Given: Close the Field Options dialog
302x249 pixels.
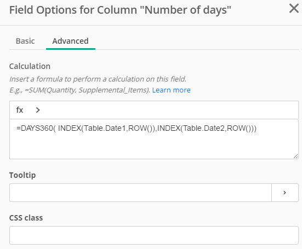Looking at the screenshot, I should [294, 9].
